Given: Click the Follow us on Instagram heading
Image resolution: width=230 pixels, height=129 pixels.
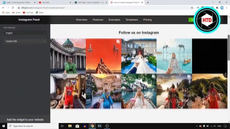Looking at the screenshot, I should tap(139, 33).
